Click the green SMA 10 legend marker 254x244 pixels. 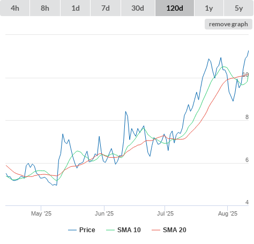coord(110,230)
